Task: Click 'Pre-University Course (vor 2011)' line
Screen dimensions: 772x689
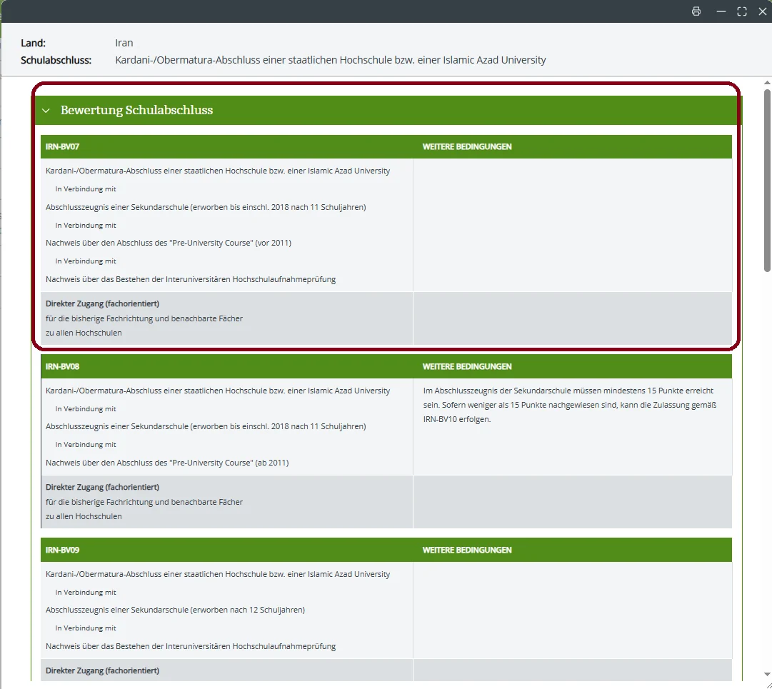Action: click(169, 243)
